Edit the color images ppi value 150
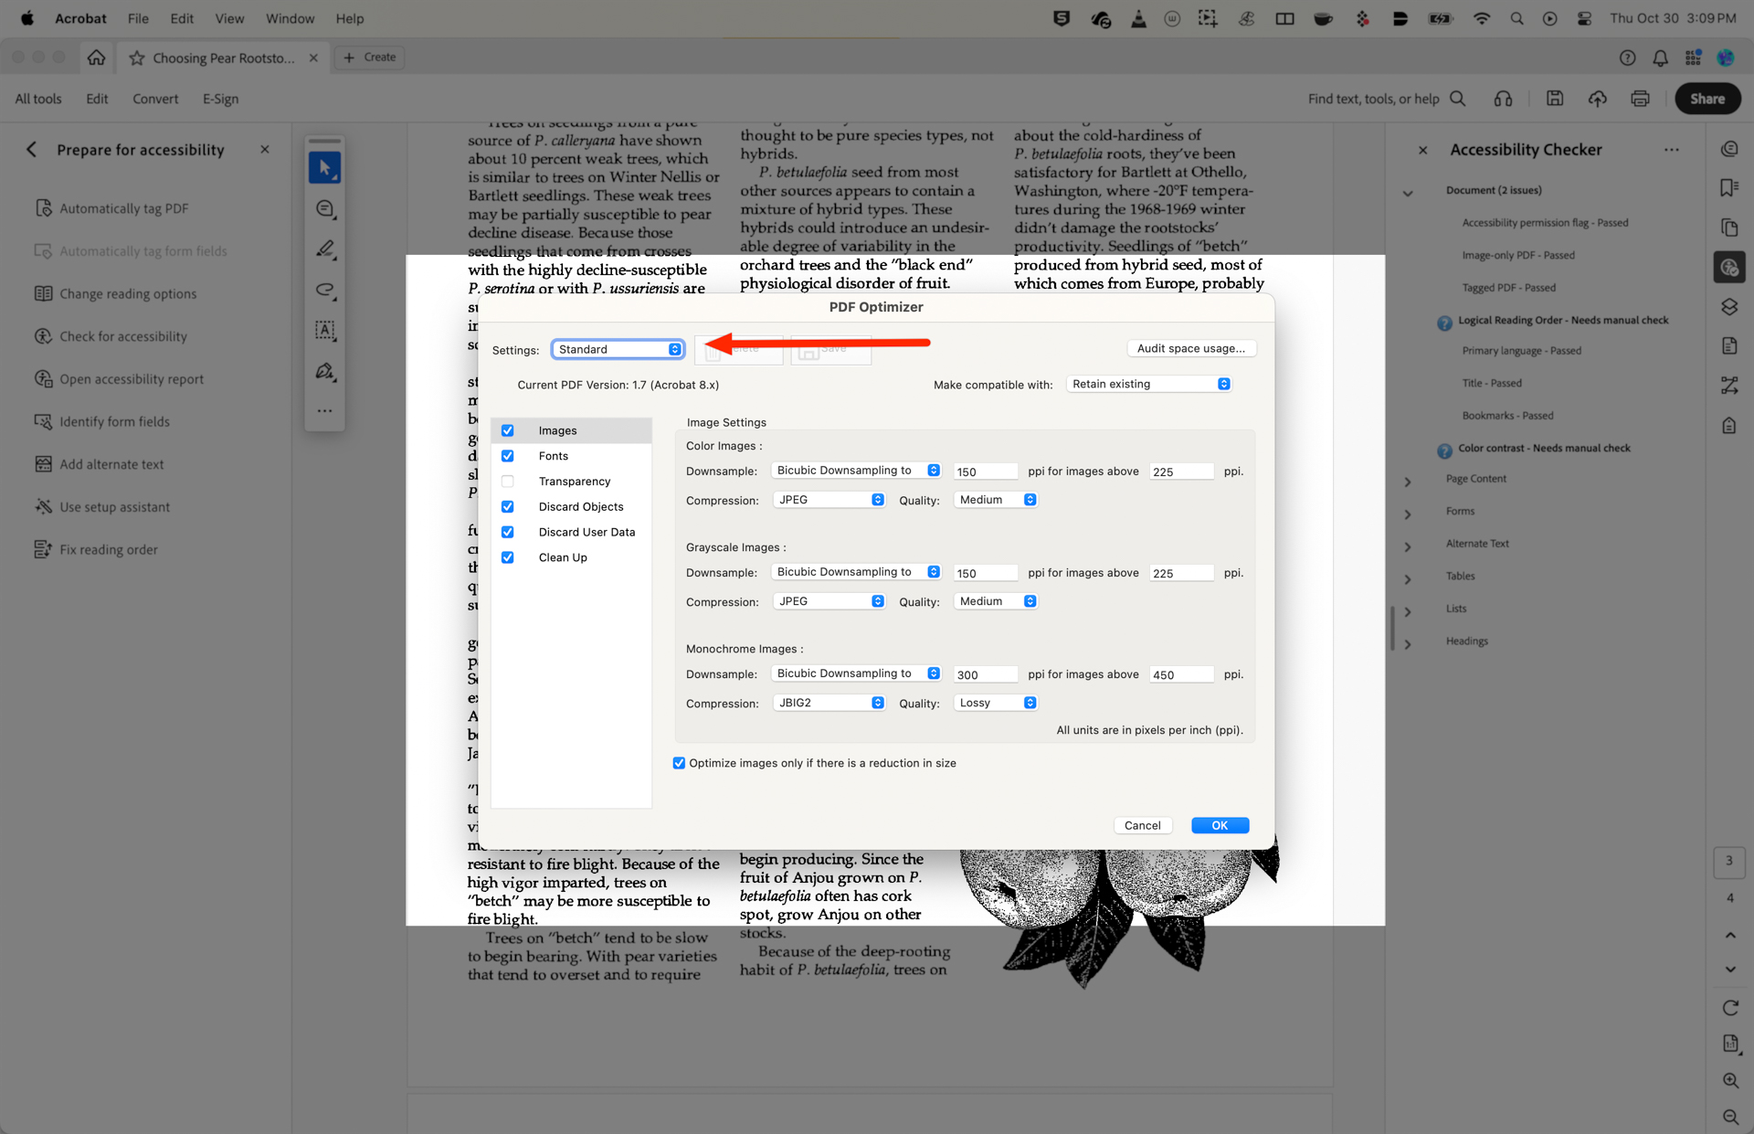 click(985, 471)
